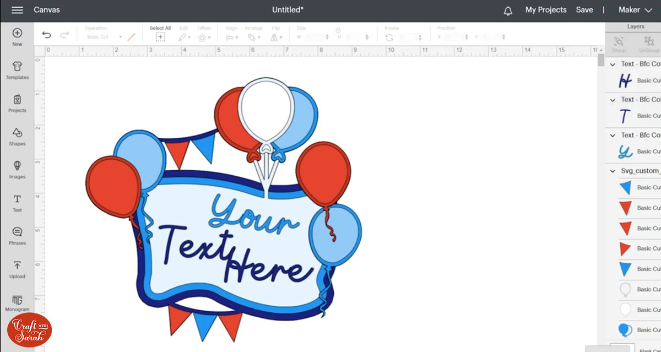Click the operation color swatch
This screenshot has width=661, height=352.
131,37
